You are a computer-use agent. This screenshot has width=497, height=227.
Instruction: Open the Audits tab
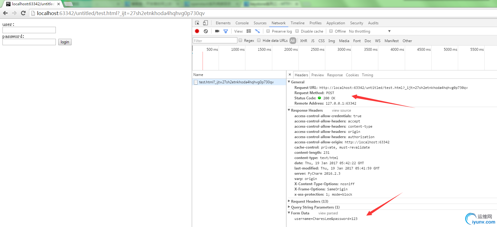point(373,23)
